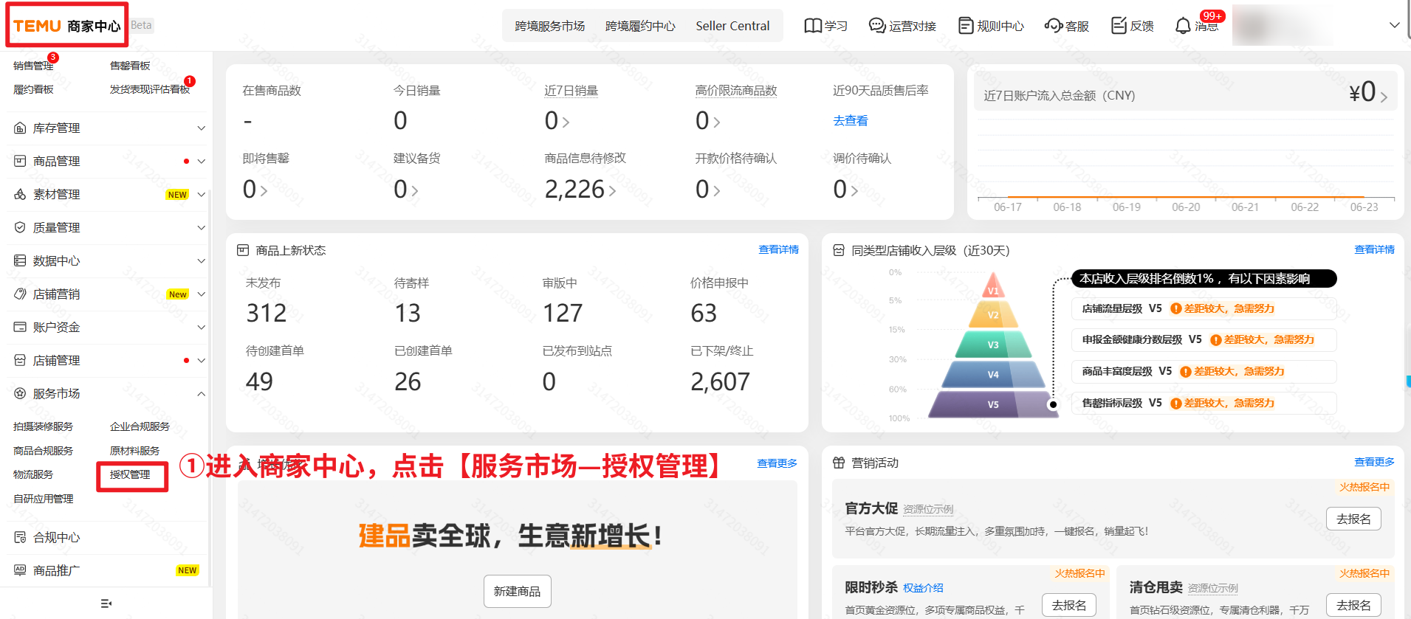Open the account dropdown arrow
The image size is (1411, 619).
tap(1394, 25)
